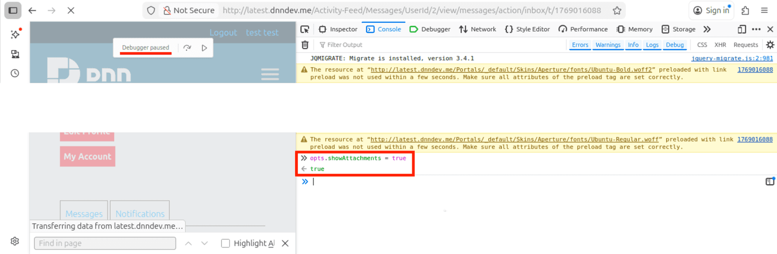777x254 pixels.
Task: Enable the Highlight All checkbox
Action: [x=226, y=243]
